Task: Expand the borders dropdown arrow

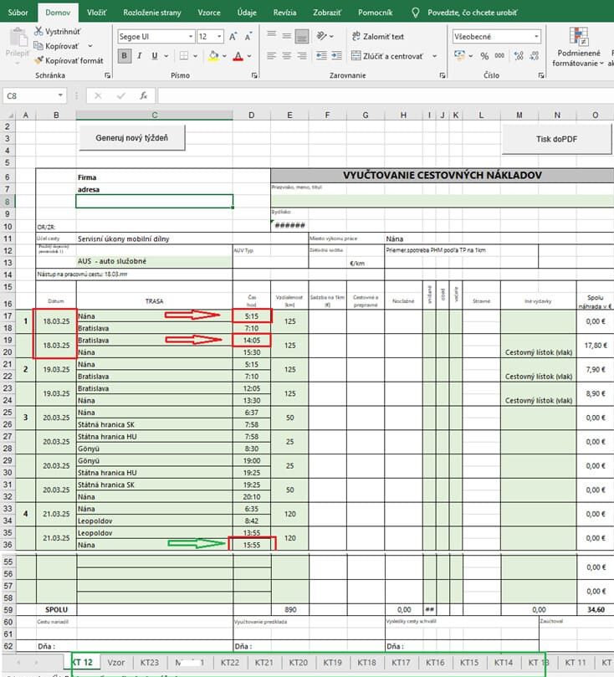Action: [195, 56]
